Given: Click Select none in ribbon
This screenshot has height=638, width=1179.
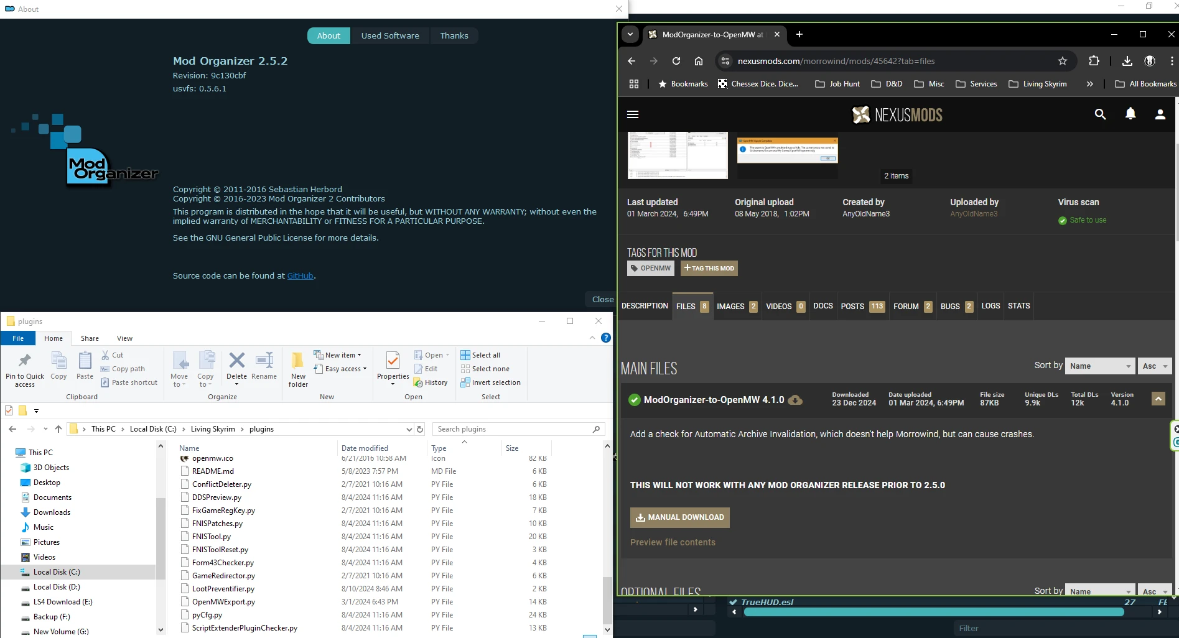Looking at the screenshot, I should pos(485,369).
